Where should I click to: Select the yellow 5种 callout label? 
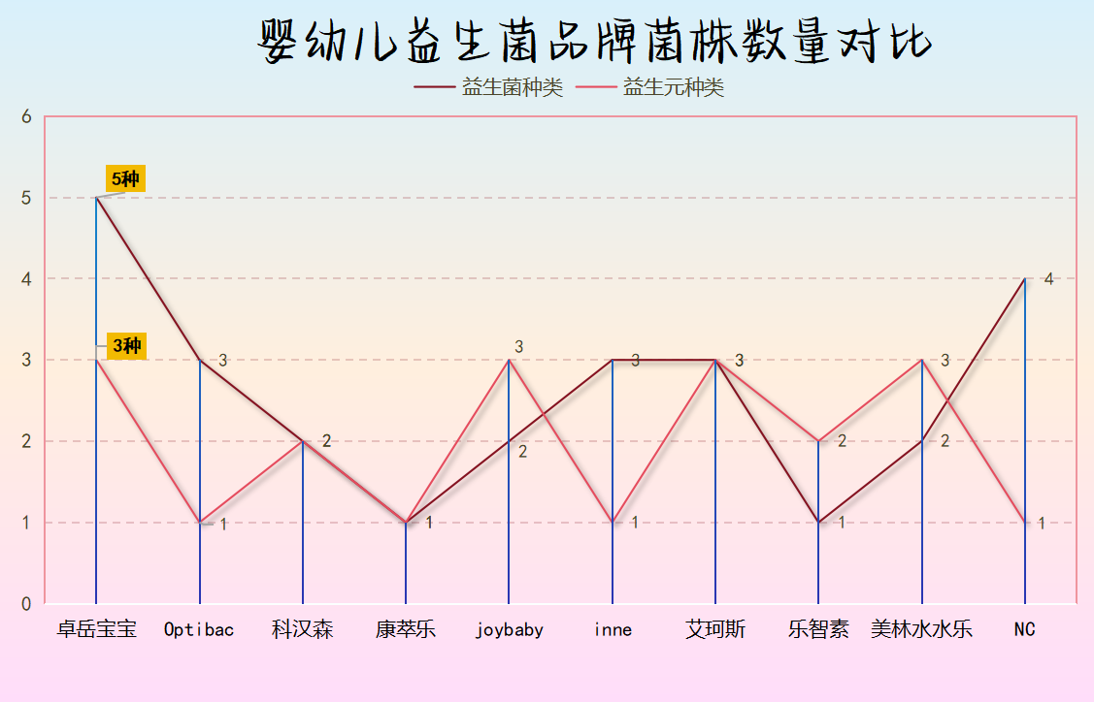[x=125, y=178]
